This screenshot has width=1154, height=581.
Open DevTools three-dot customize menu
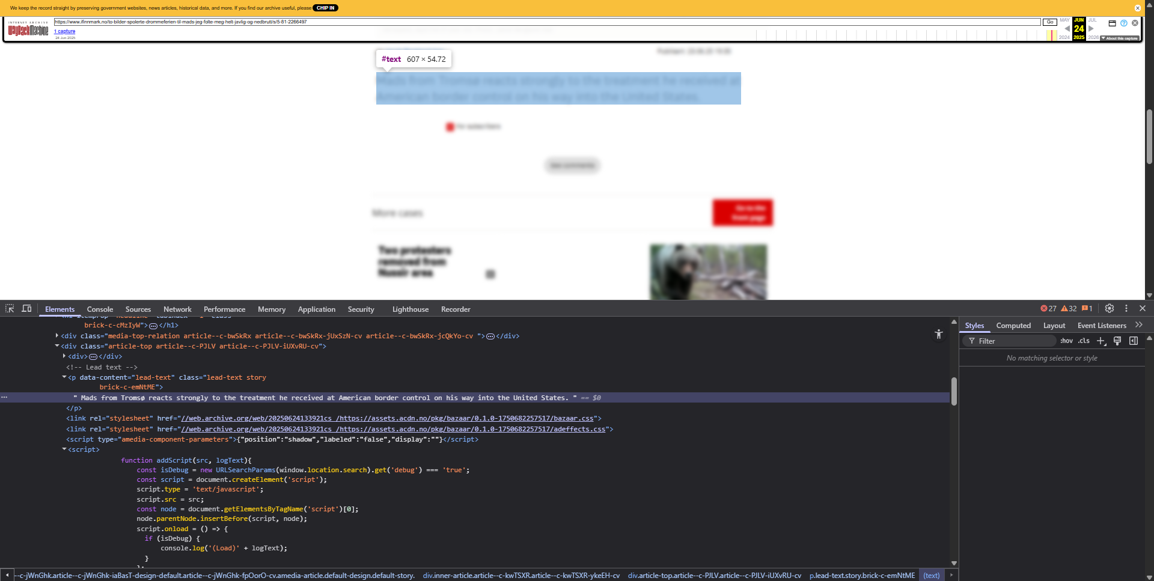(1126, 308)
